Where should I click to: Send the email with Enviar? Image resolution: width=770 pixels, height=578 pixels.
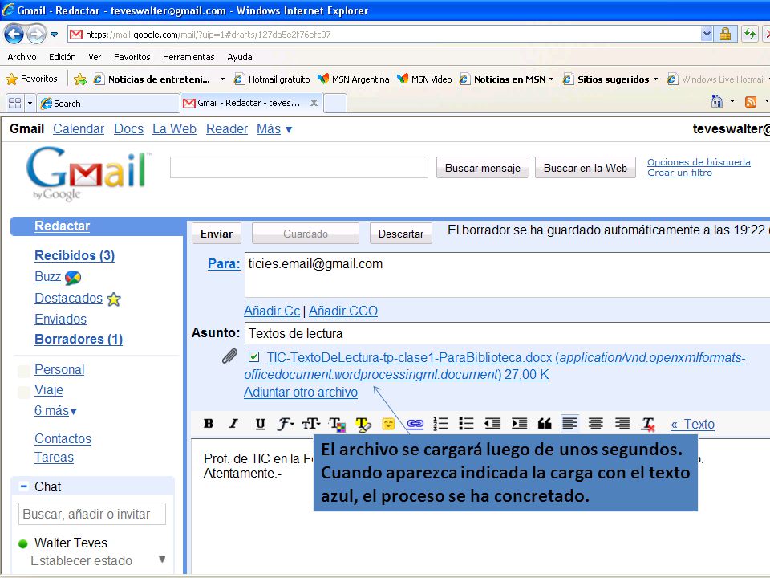(x=217, y=234)
